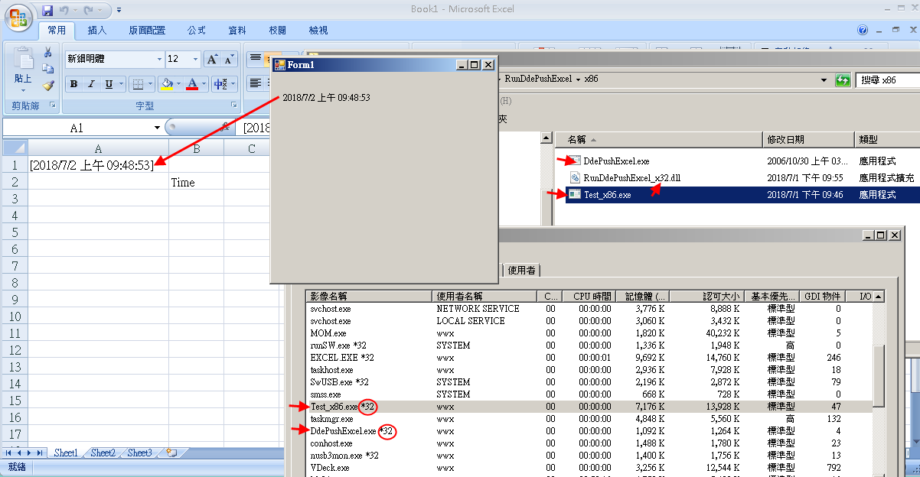This screenshot has width=920, height=477.
Task: Open the Name Box dropdown showing A1
Action: click(157, 128)
